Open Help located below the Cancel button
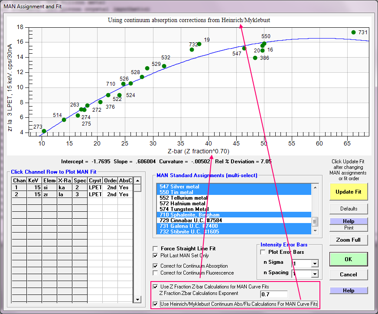Image resolution: width=378 pixels, height=314 pixels. [348, 291]
